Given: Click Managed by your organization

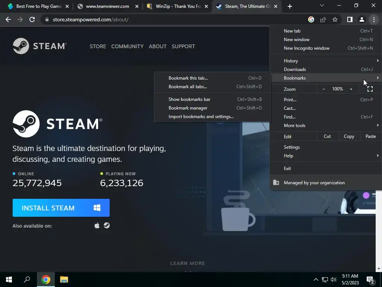Looking at the screenshot, I should (325, 182).
